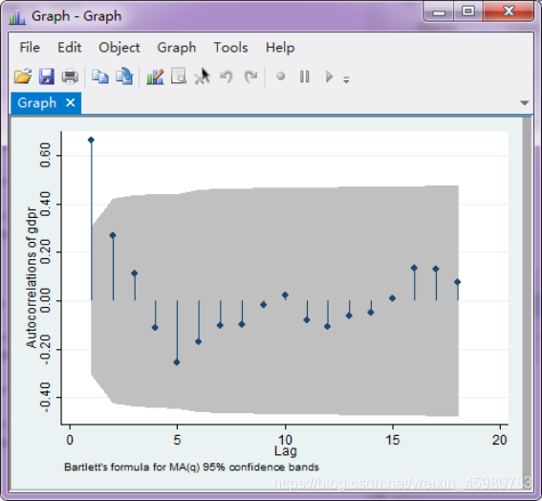Pause the graph recording

305,76
